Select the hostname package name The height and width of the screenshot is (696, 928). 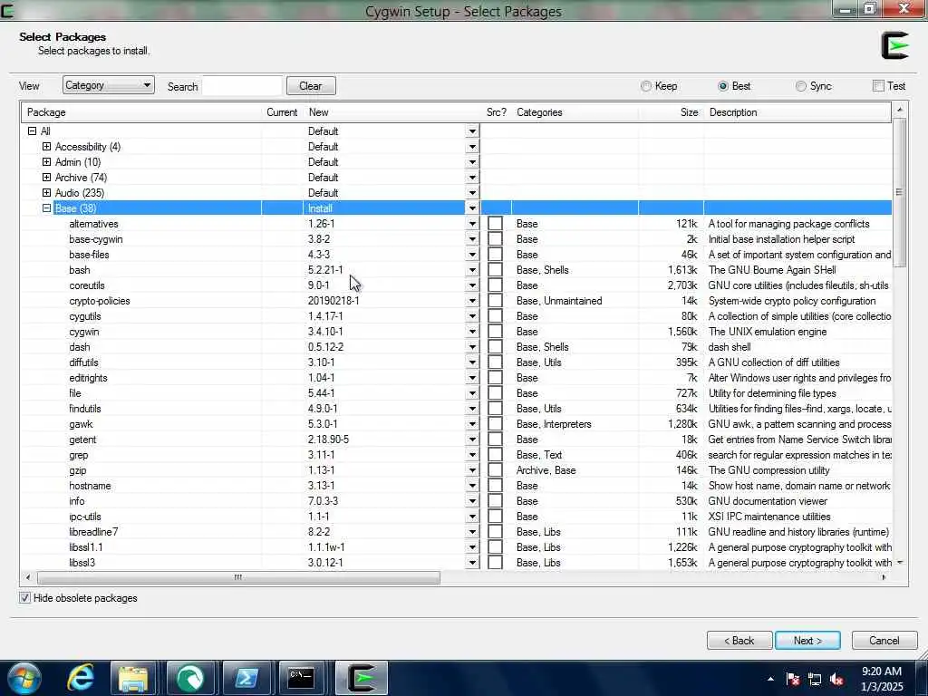click(x=90, y=486)
